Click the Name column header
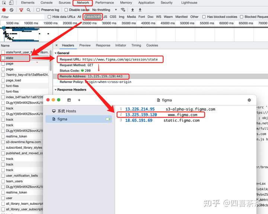This screenshot has height=214, width=268. click(x=5, y=46)
